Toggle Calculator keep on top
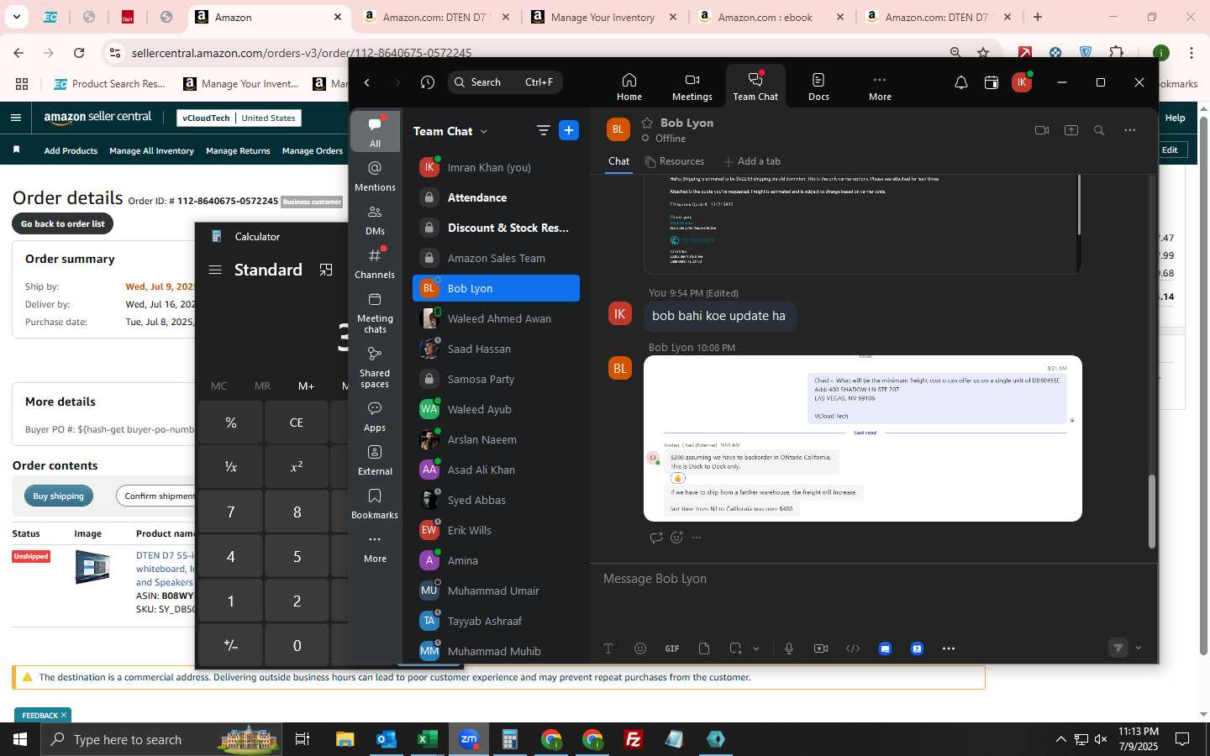Image resolution: width=1210 pixels, height=756 pixels. pos(326,270)
